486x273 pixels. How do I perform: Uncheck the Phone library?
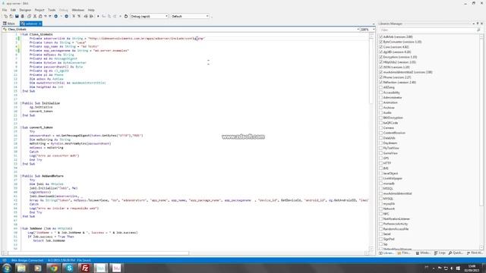pyautogui.click(x=380, y=77)
